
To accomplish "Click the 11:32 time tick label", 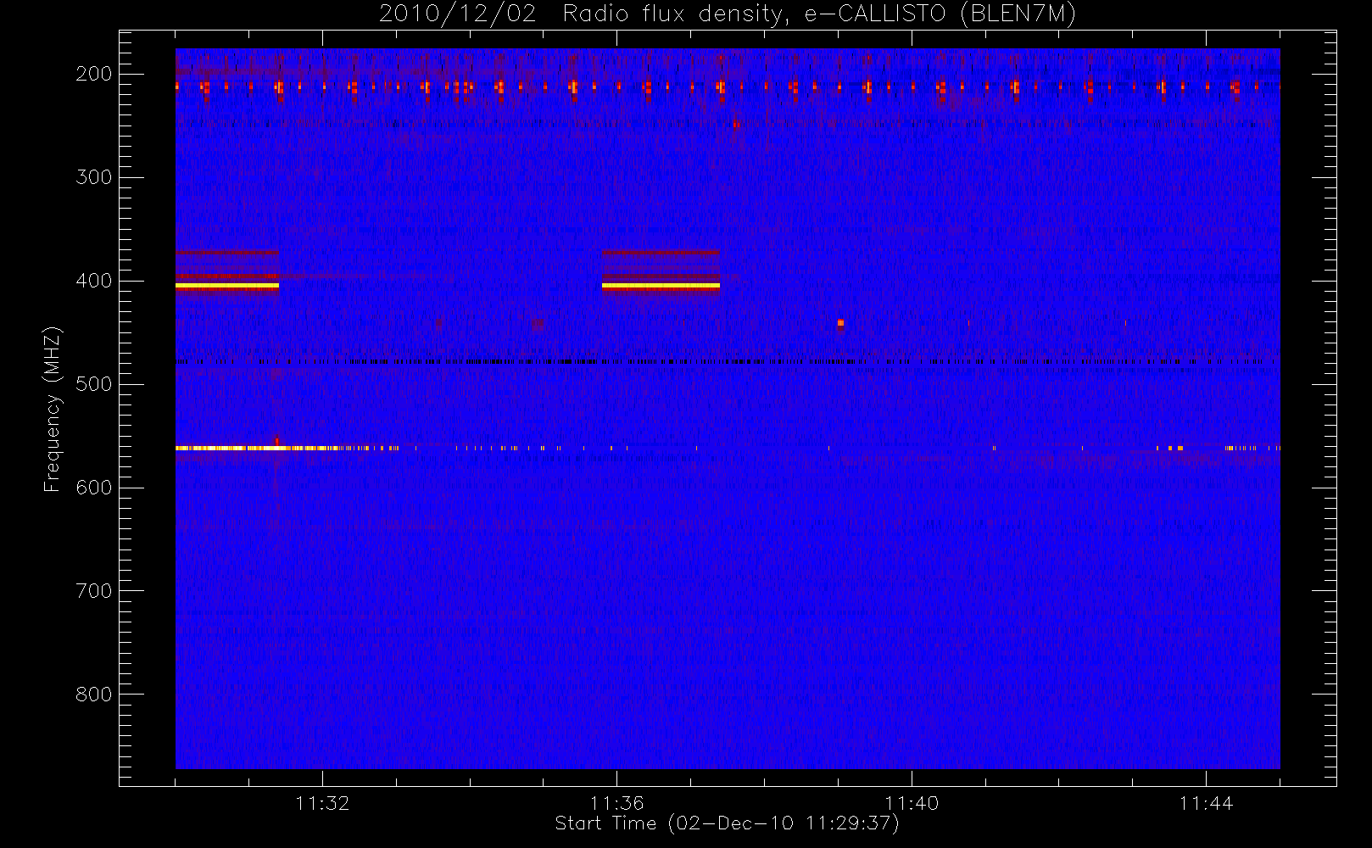I will coord(322,803).
